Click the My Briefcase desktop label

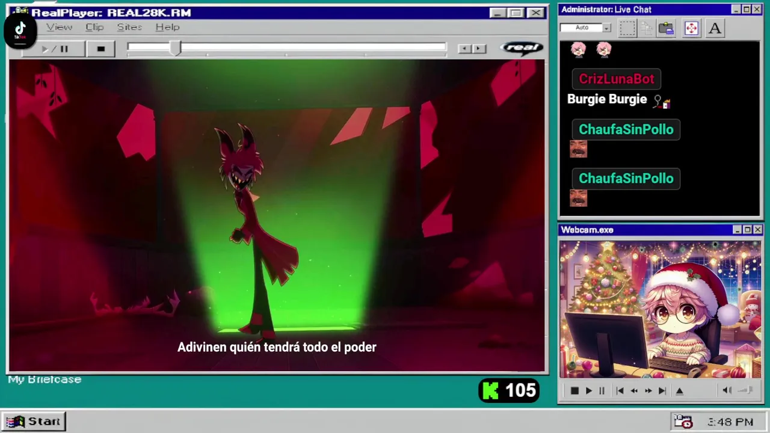tap(45, 379)
